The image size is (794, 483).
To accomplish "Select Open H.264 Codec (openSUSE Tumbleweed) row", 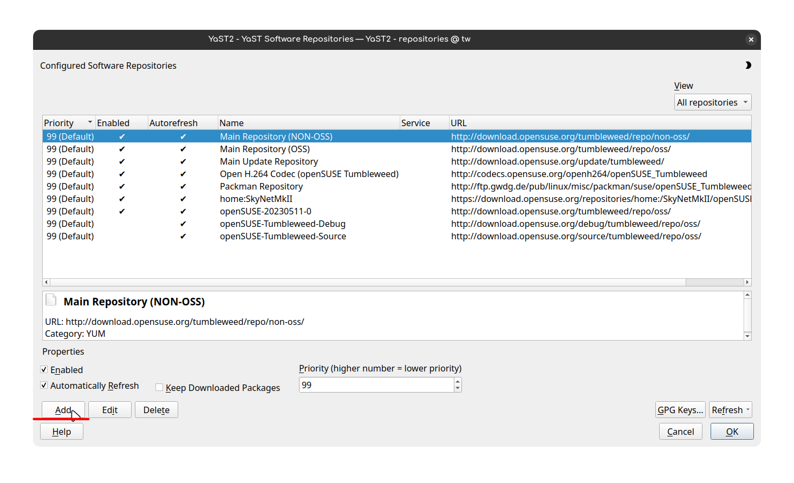I will point(396,174).
